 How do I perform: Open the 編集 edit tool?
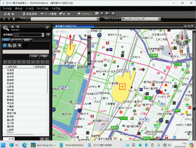tap(9, 14)
